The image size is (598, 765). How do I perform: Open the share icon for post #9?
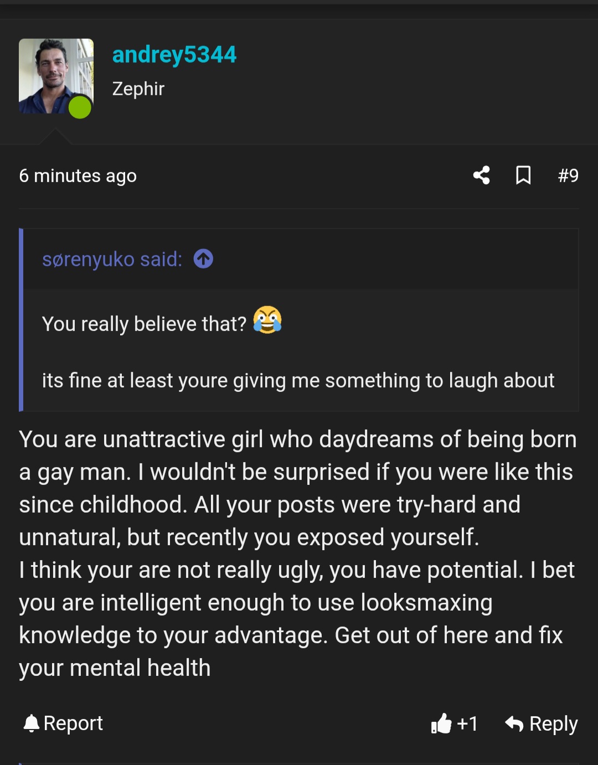click(x=481, y=175)
